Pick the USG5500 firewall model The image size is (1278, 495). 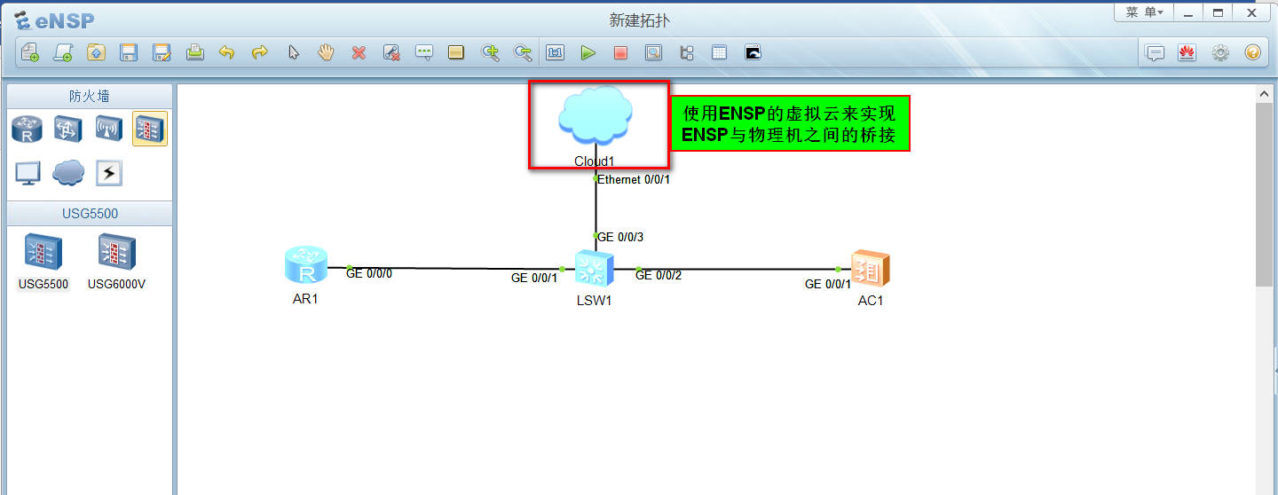43,262
